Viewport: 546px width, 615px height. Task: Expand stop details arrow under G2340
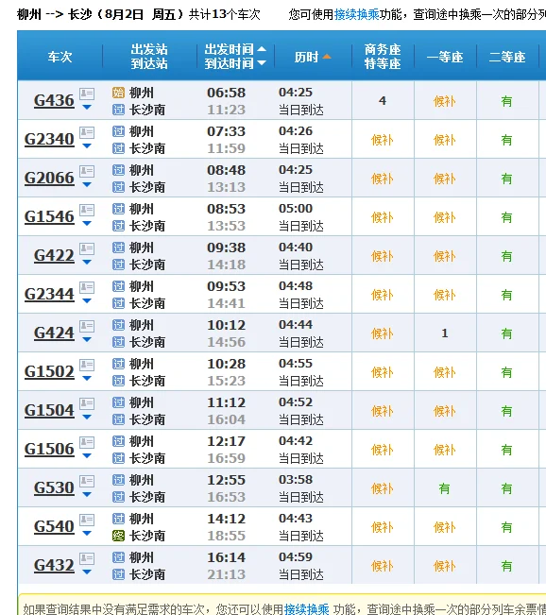click(x=87, y=145)
